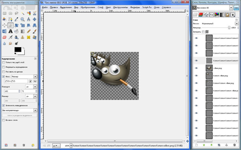Select the Alignment tool
Screen dimensions: 241x150
[x=5, y=25]
